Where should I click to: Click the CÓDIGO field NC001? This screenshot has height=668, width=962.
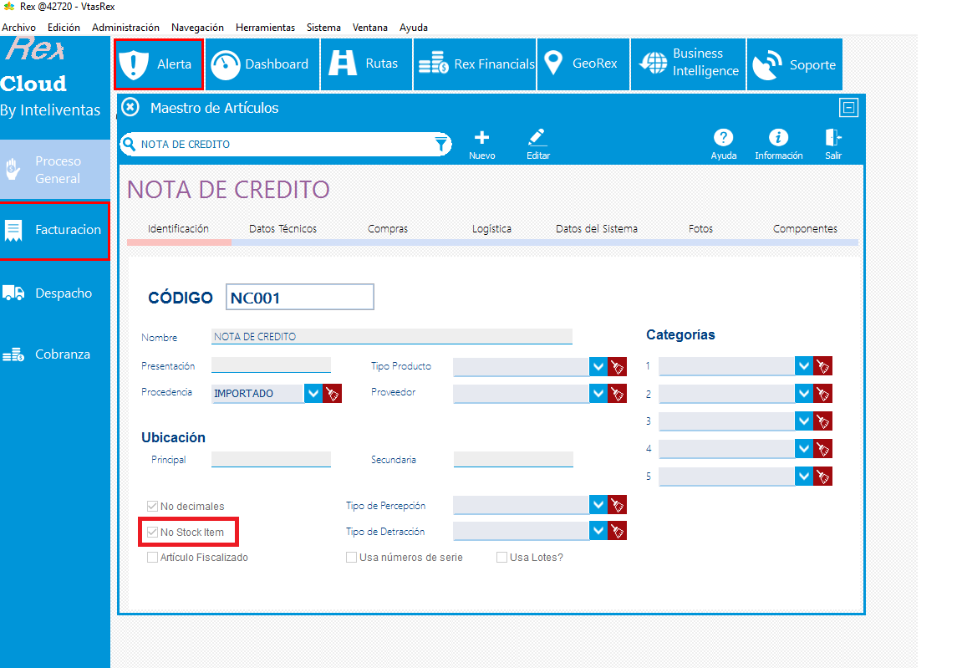click(x=299, y=297)
